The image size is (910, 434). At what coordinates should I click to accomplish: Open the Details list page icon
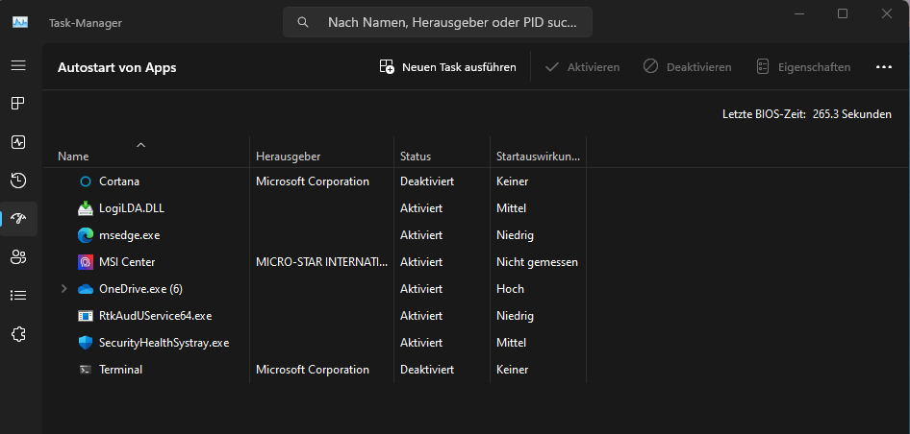tap(18, 295)
